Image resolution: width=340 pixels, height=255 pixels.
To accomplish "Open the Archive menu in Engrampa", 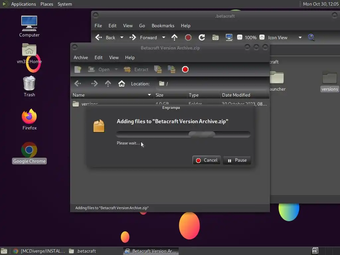I will (x=81, y=57).
